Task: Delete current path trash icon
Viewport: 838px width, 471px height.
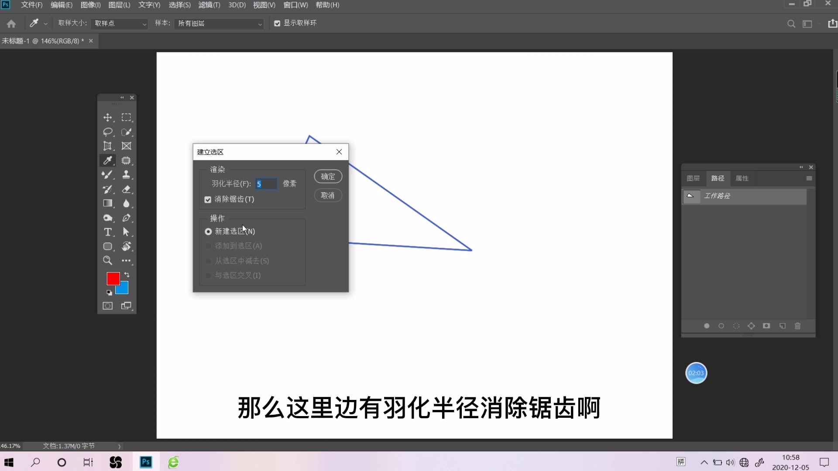Action: point(798,326)
